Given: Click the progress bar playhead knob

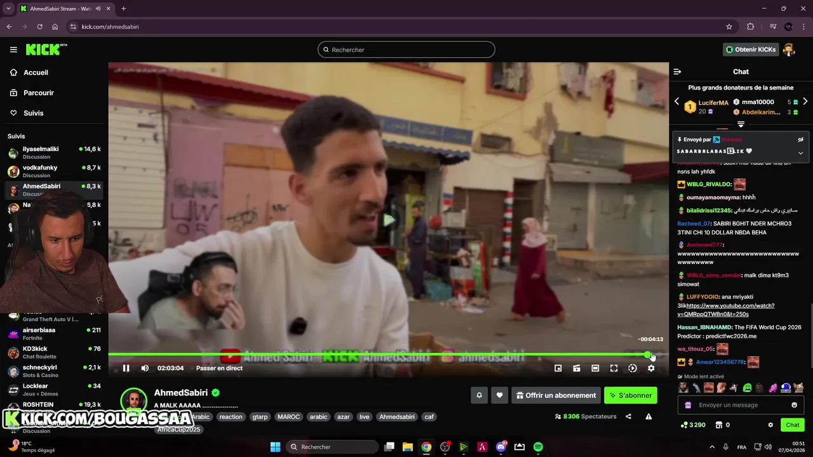Looking at the screenshot, I should [647, 354].
